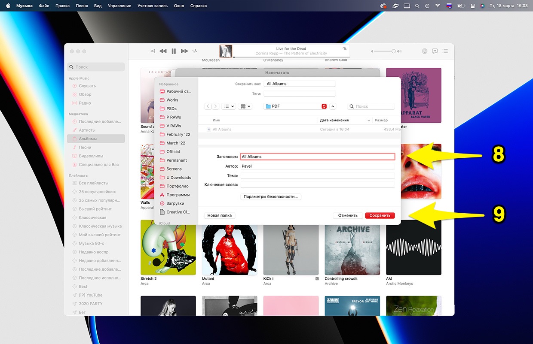The image size is (533, 344).
Task: Open the Управление menu
Action: click(x=119, y=6)
